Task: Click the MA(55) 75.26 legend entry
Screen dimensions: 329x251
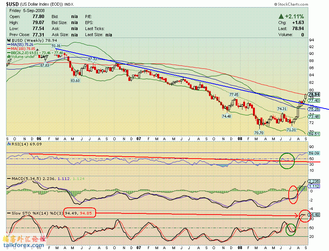Action: click(x=20, y=45)
